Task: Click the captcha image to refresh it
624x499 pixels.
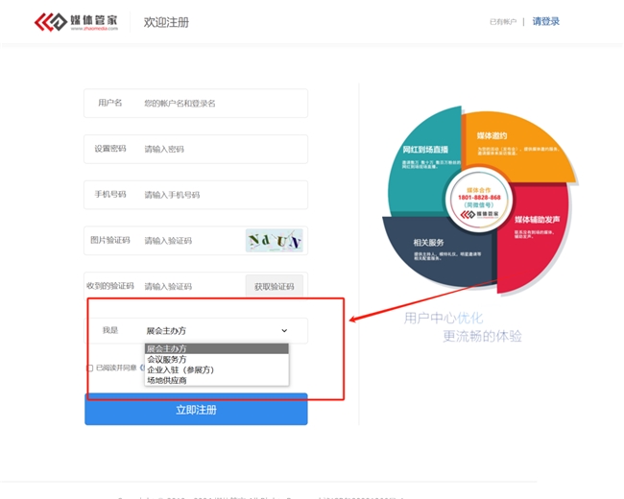Action: [274, 240]
